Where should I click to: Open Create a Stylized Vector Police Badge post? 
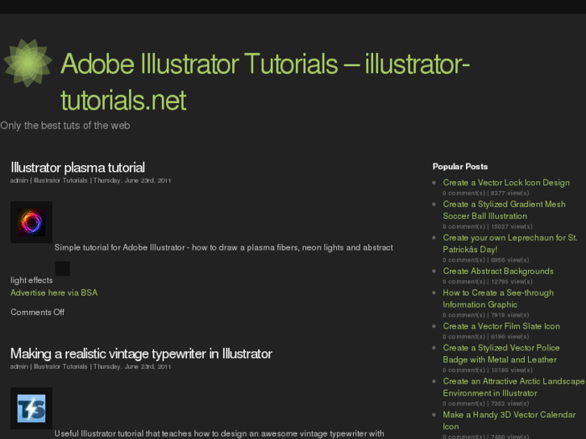point(501,354)
